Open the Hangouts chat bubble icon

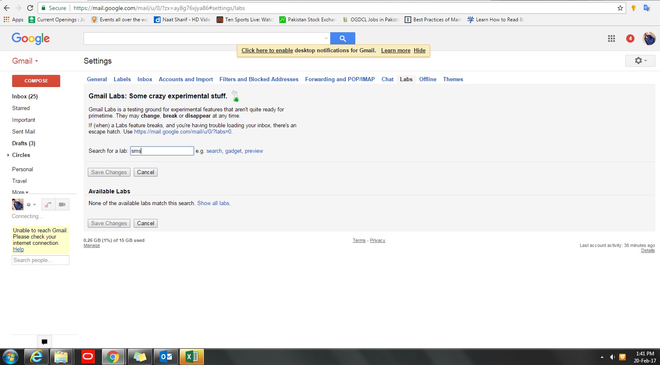44,342
